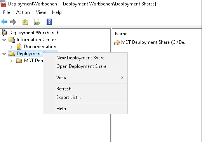Open the File menu
The width and height of the screenshot is (202, 142).
[x=7, y=12]
